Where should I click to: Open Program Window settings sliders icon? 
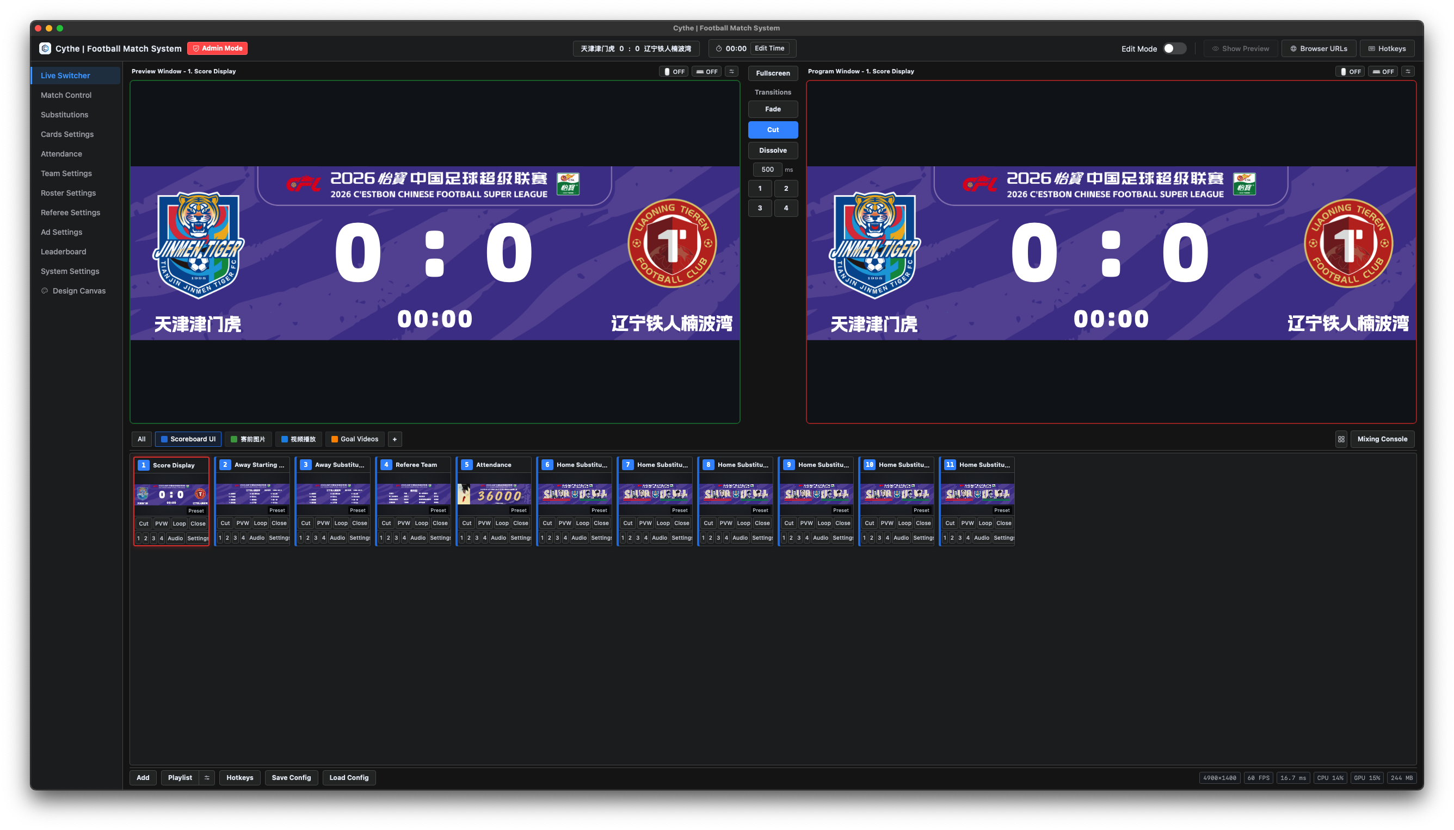pyautogui.click(x=1408, y=71)
